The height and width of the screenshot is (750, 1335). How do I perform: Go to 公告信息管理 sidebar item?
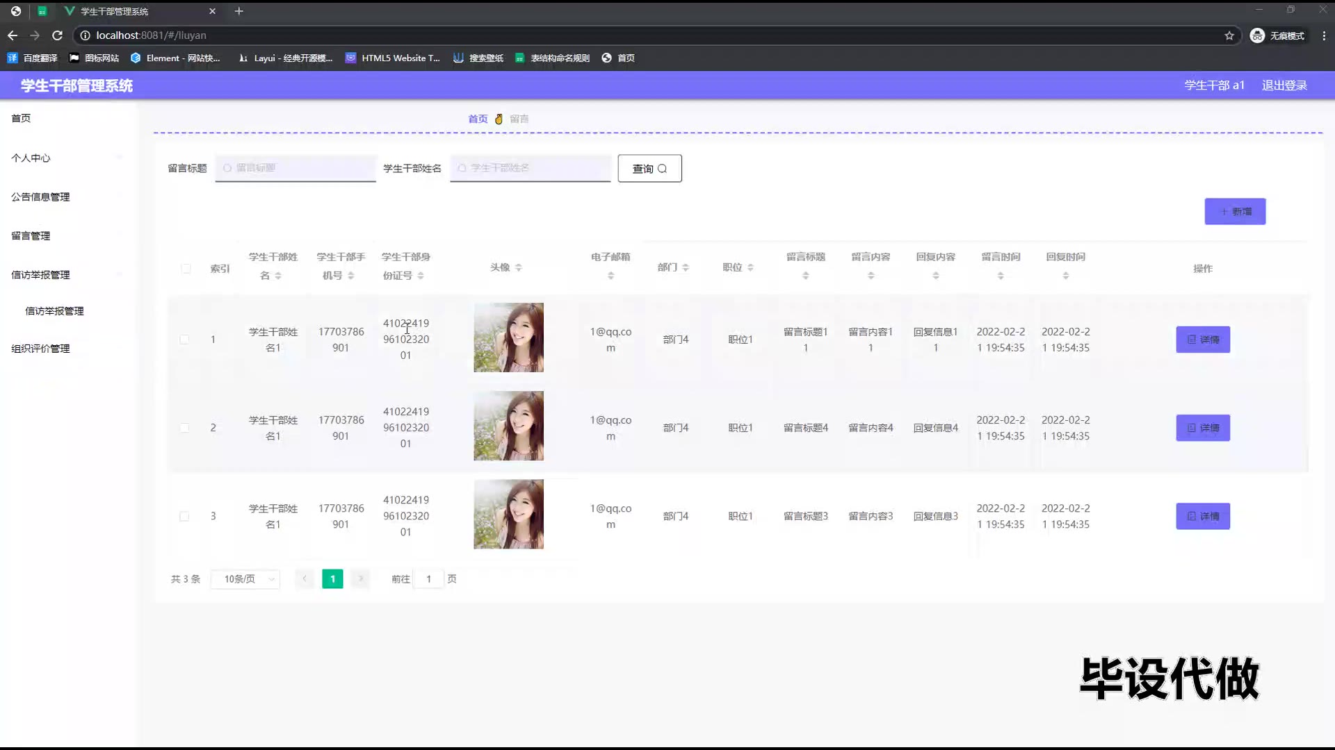click(40, 197)
